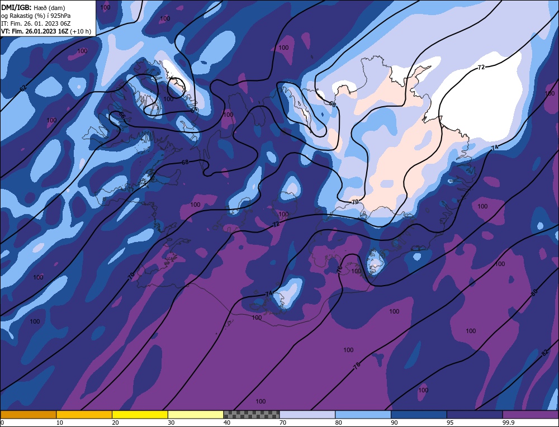Click the 'IT: Fim. 26. 01. 2023 06Z' line
This screenshot has height=427, width=559.
tap(36, 23)
